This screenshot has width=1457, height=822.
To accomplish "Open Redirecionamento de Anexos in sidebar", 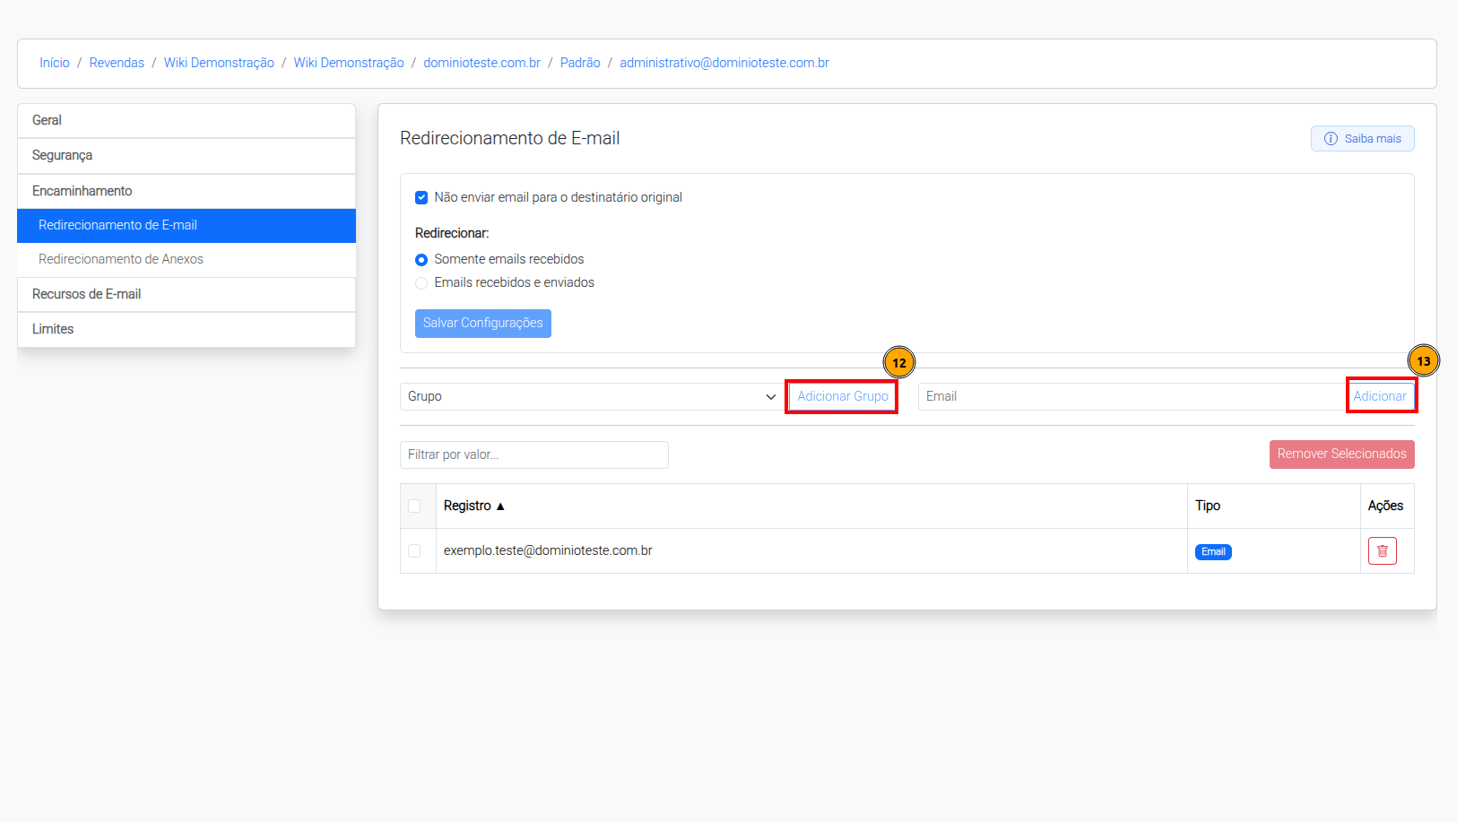I will (x=186, y=259).
